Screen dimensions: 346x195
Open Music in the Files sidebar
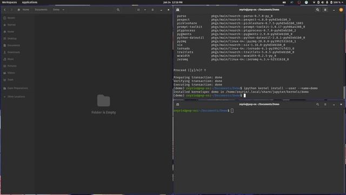(17, 59)
